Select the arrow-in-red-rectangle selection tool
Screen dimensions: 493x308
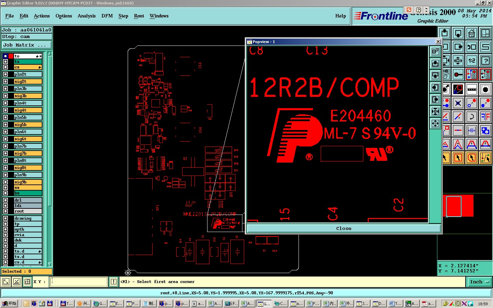pyautogui.click(x=458, y=158)
